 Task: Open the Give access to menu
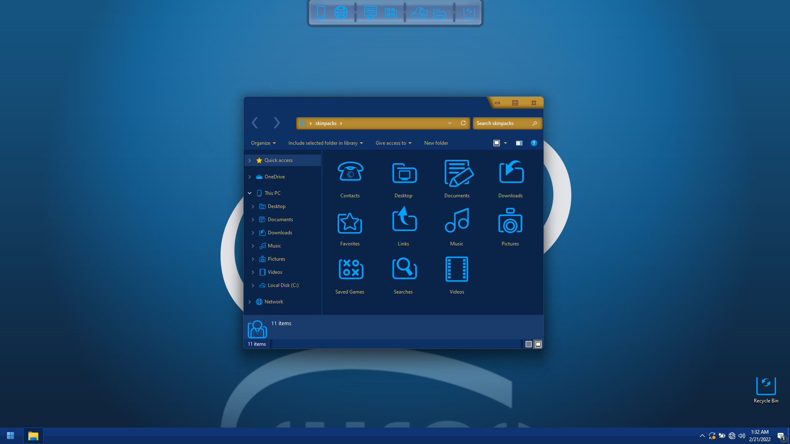coord(393,143)
